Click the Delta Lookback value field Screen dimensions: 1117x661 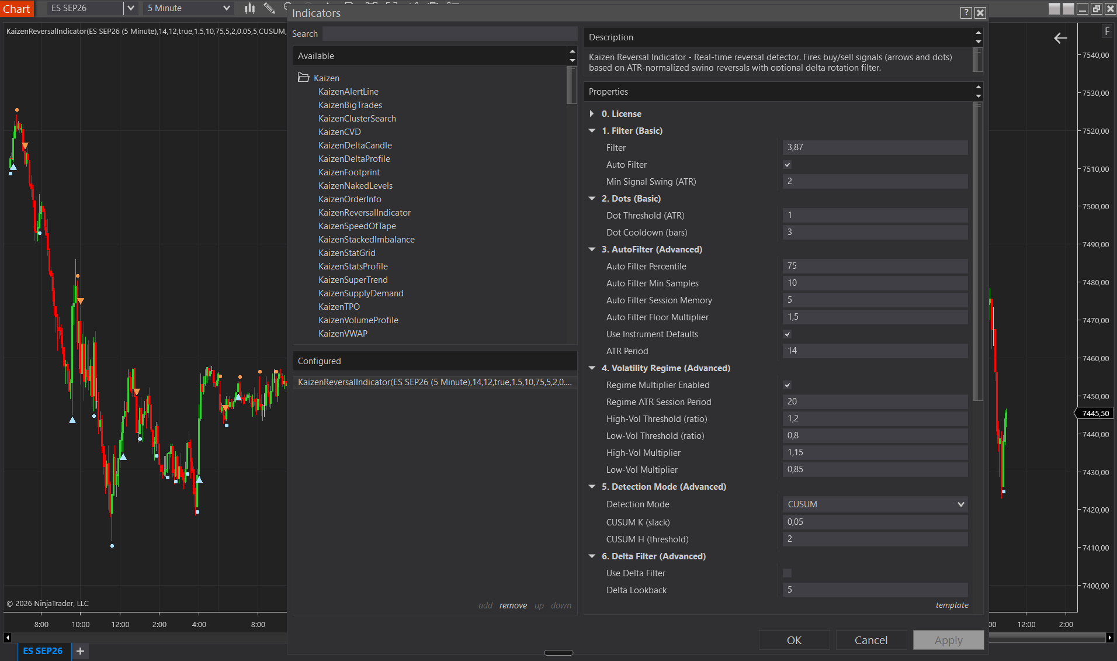click(875, 590)
